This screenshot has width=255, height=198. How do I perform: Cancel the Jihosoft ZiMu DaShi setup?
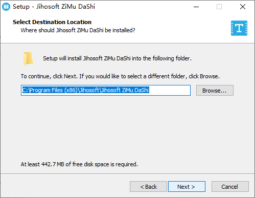(230, 187)
